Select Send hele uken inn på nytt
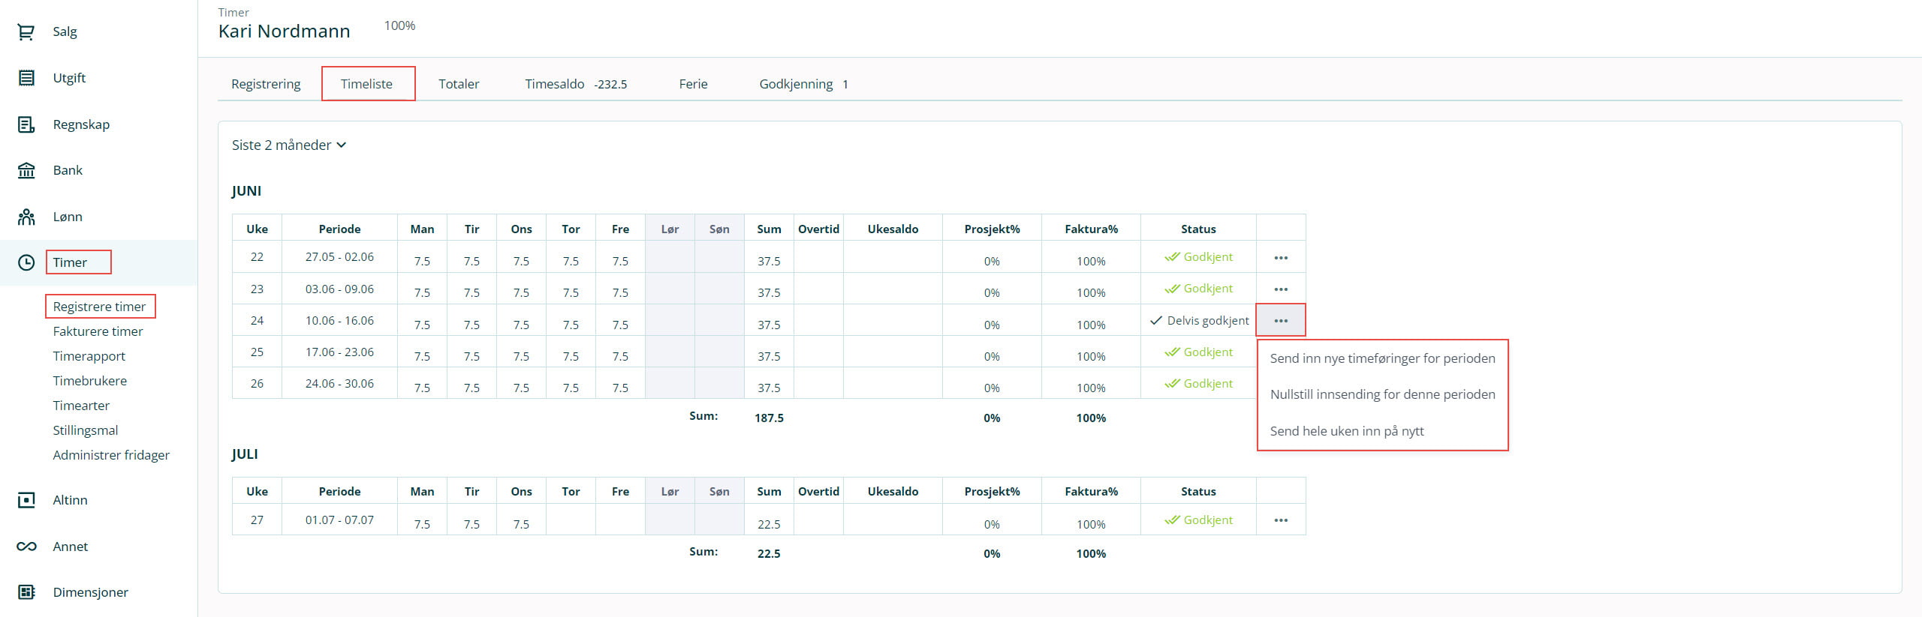 1347,431
